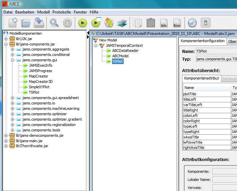Click the globe icon in toolbar

click(192, 23)
